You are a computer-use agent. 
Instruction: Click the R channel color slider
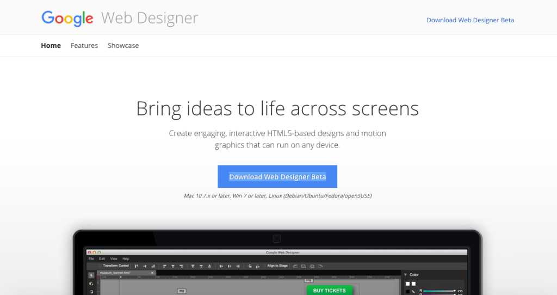click(x=439, y=291)
